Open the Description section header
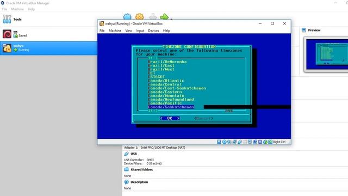The image size is (348, 196). click(139, 182)
